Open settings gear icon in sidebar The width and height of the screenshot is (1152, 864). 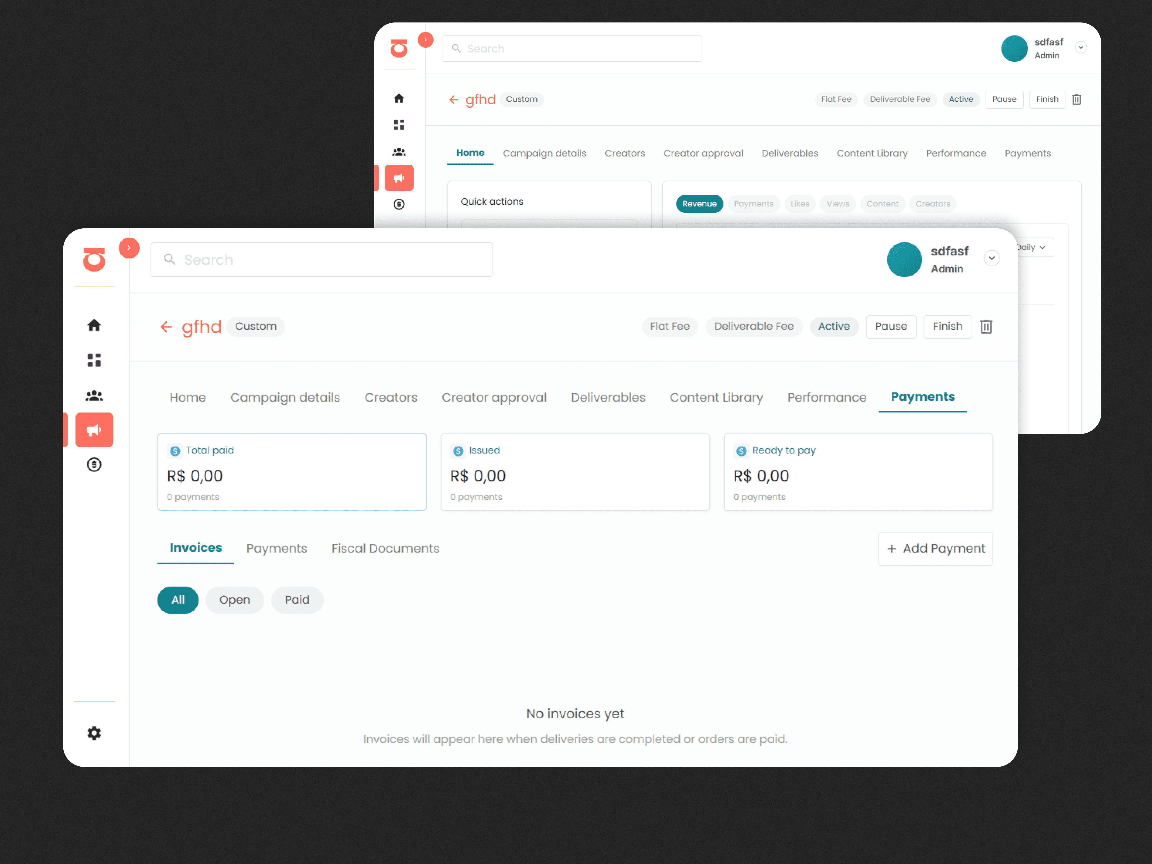tap(94, 733)
